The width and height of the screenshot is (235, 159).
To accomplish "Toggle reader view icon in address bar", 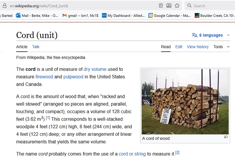I will 161,6.
